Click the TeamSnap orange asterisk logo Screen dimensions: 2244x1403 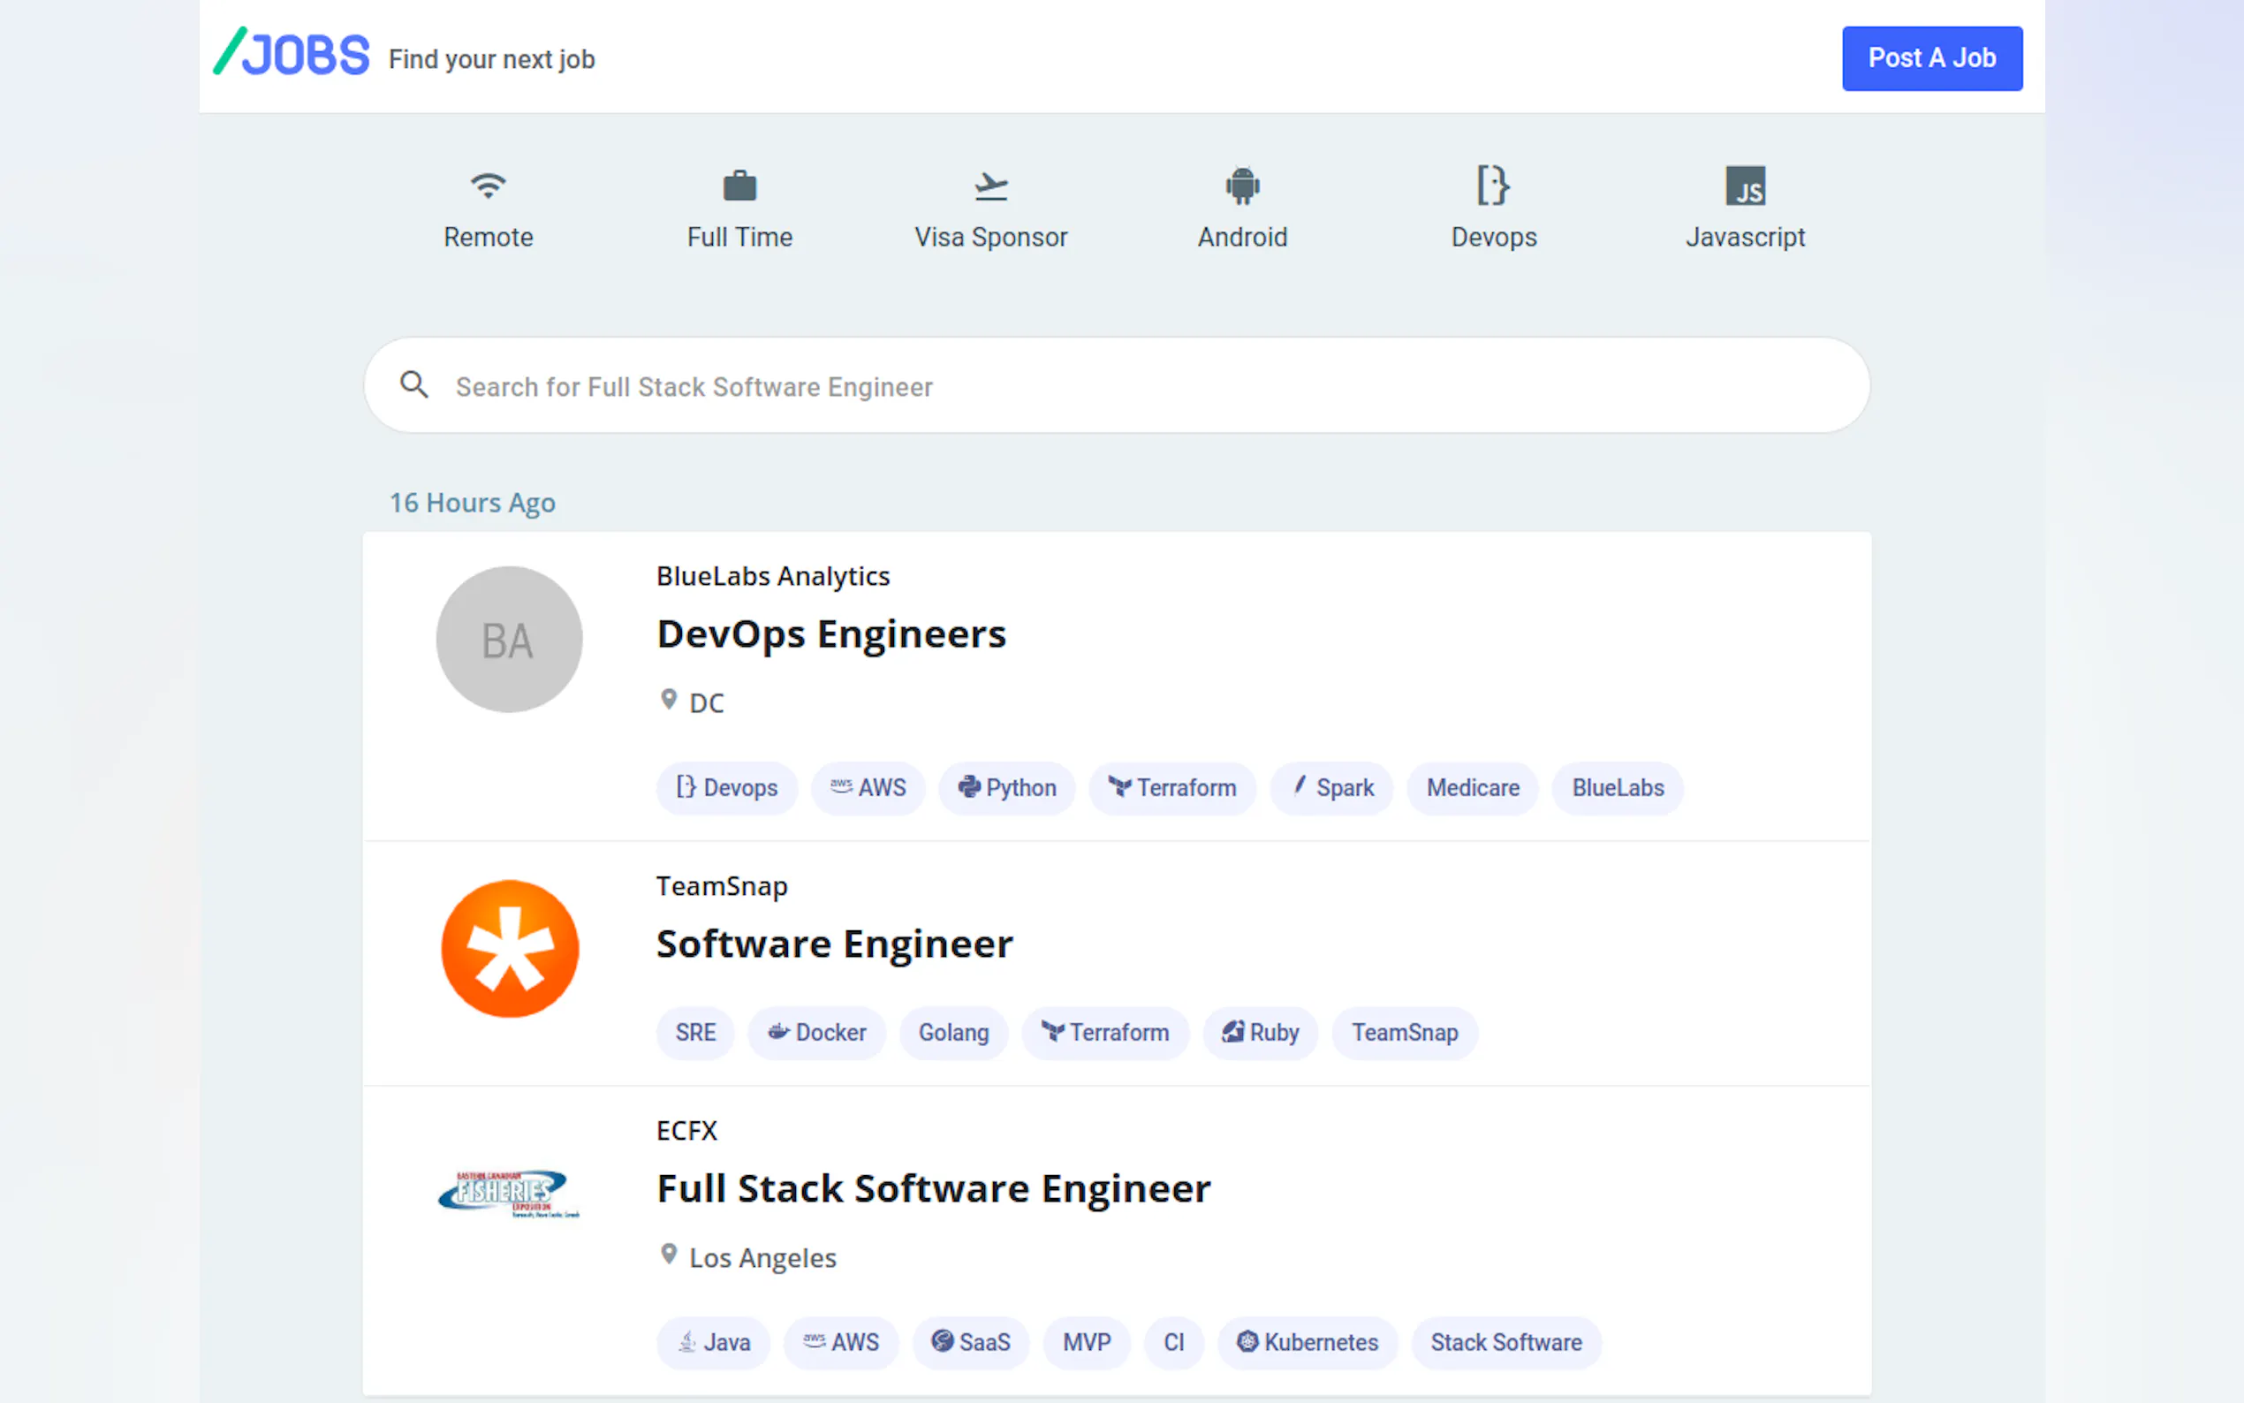point(509,948)
